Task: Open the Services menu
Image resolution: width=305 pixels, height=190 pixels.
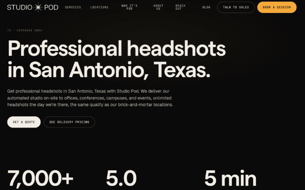Action: click(73, 8)
